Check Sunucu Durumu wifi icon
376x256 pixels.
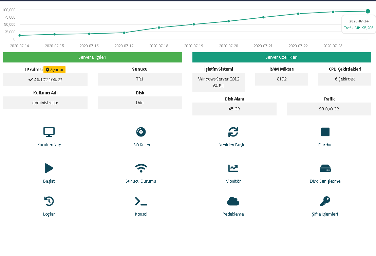pyautogui.click(x=141, y=168)
